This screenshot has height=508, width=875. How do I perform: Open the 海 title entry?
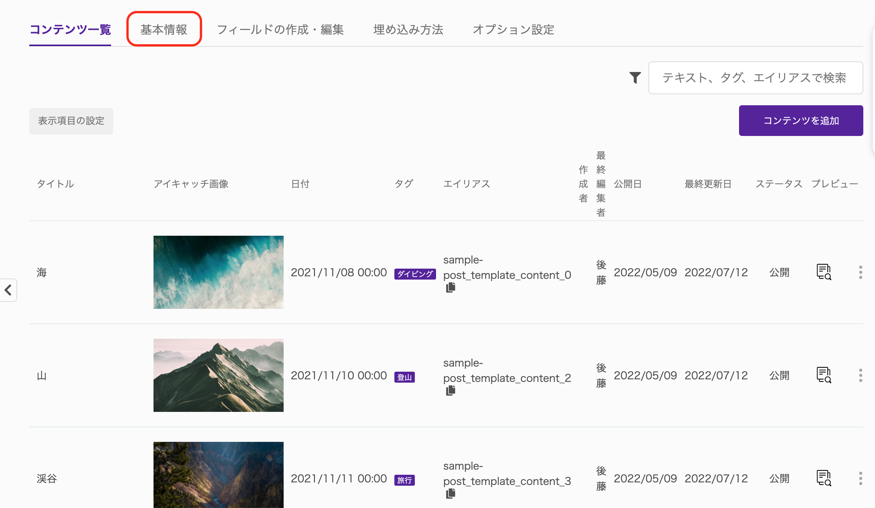point(42,272)
